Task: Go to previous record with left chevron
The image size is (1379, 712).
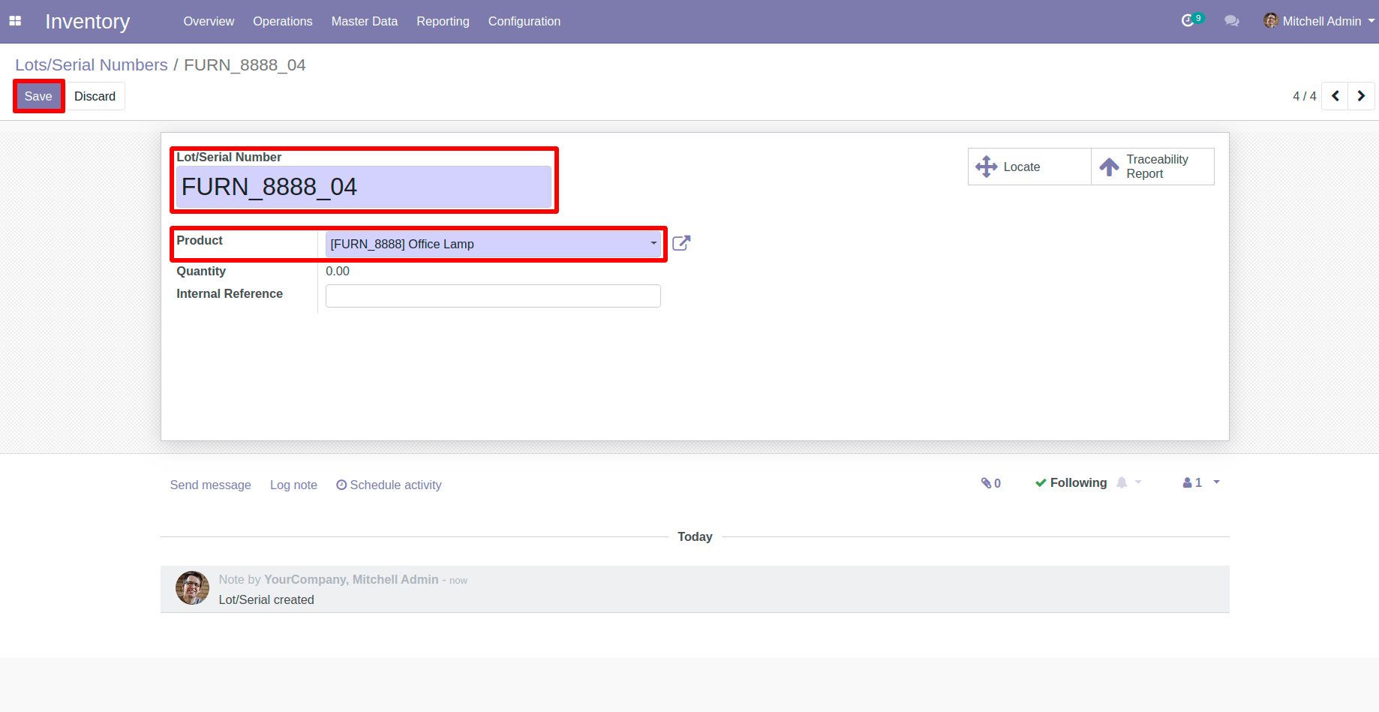Action: pos(1335,96)
